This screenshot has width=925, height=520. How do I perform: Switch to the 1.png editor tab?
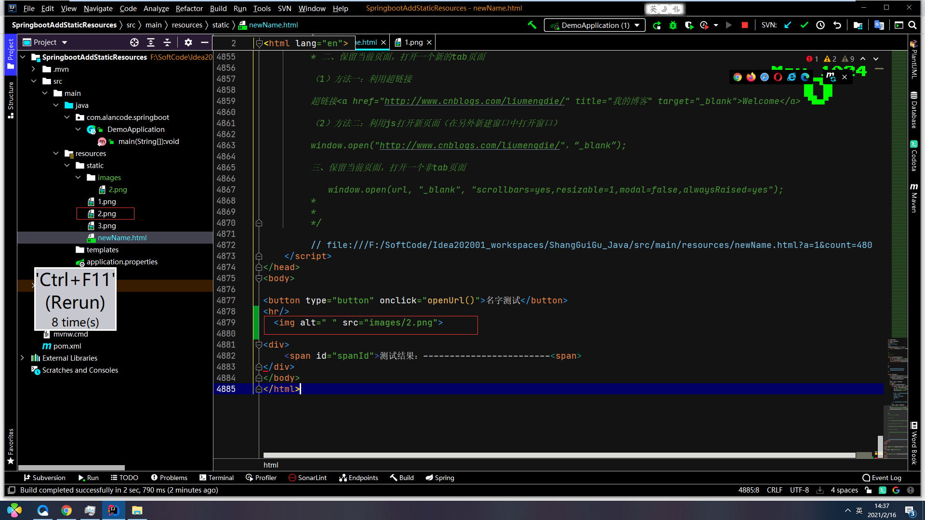(413, 42)
